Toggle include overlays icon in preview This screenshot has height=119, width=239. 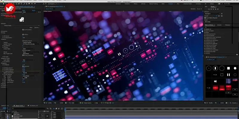click(x=219, y=16)
